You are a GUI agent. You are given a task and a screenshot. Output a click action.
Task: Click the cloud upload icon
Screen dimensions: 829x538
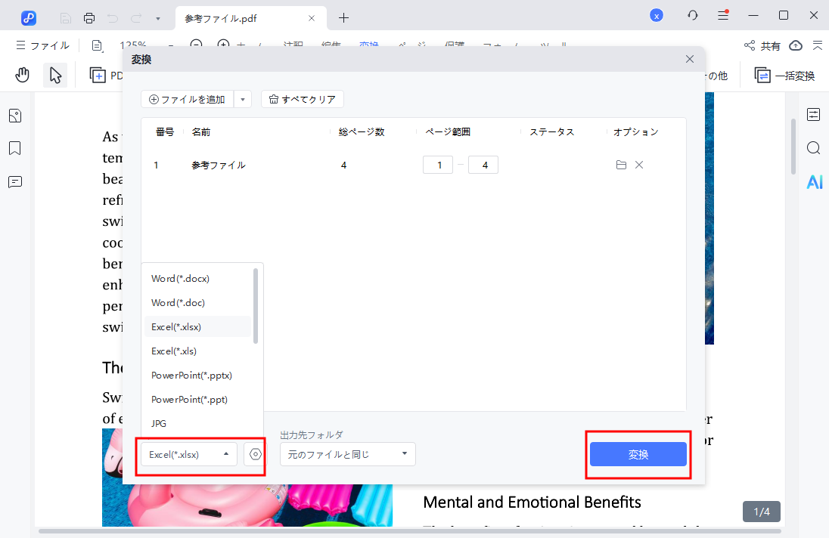click(796, 45)
